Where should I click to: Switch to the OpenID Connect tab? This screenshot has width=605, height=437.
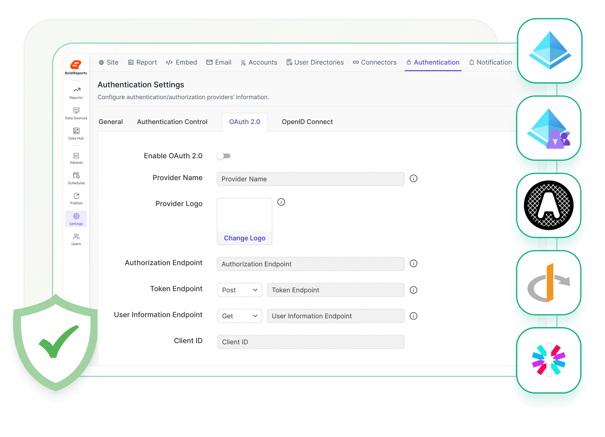[307, 122]
